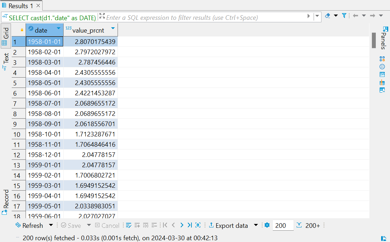Open the Save options dropdown arrow

coord(89,225)
